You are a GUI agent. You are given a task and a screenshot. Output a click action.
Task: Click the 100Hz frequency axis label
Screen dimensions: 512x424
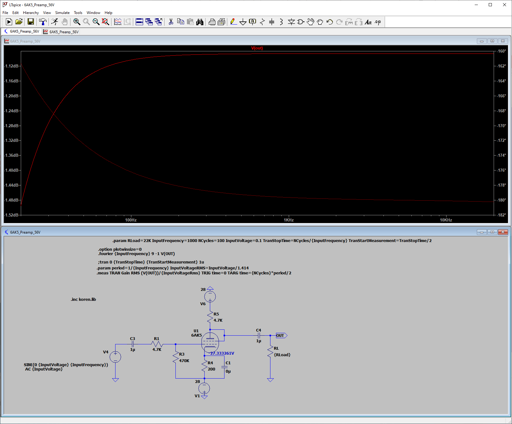click(131, 220)
